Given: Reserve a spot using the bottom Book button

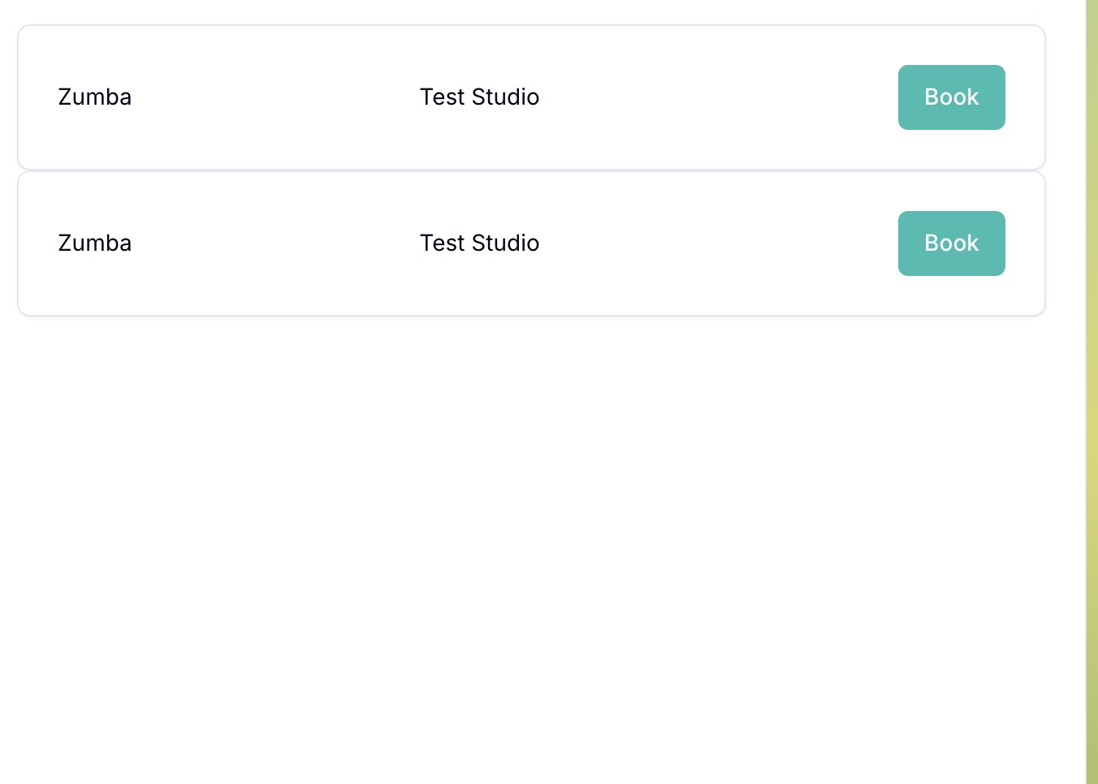Looking at the screenshot, I should tap(951, 243).
